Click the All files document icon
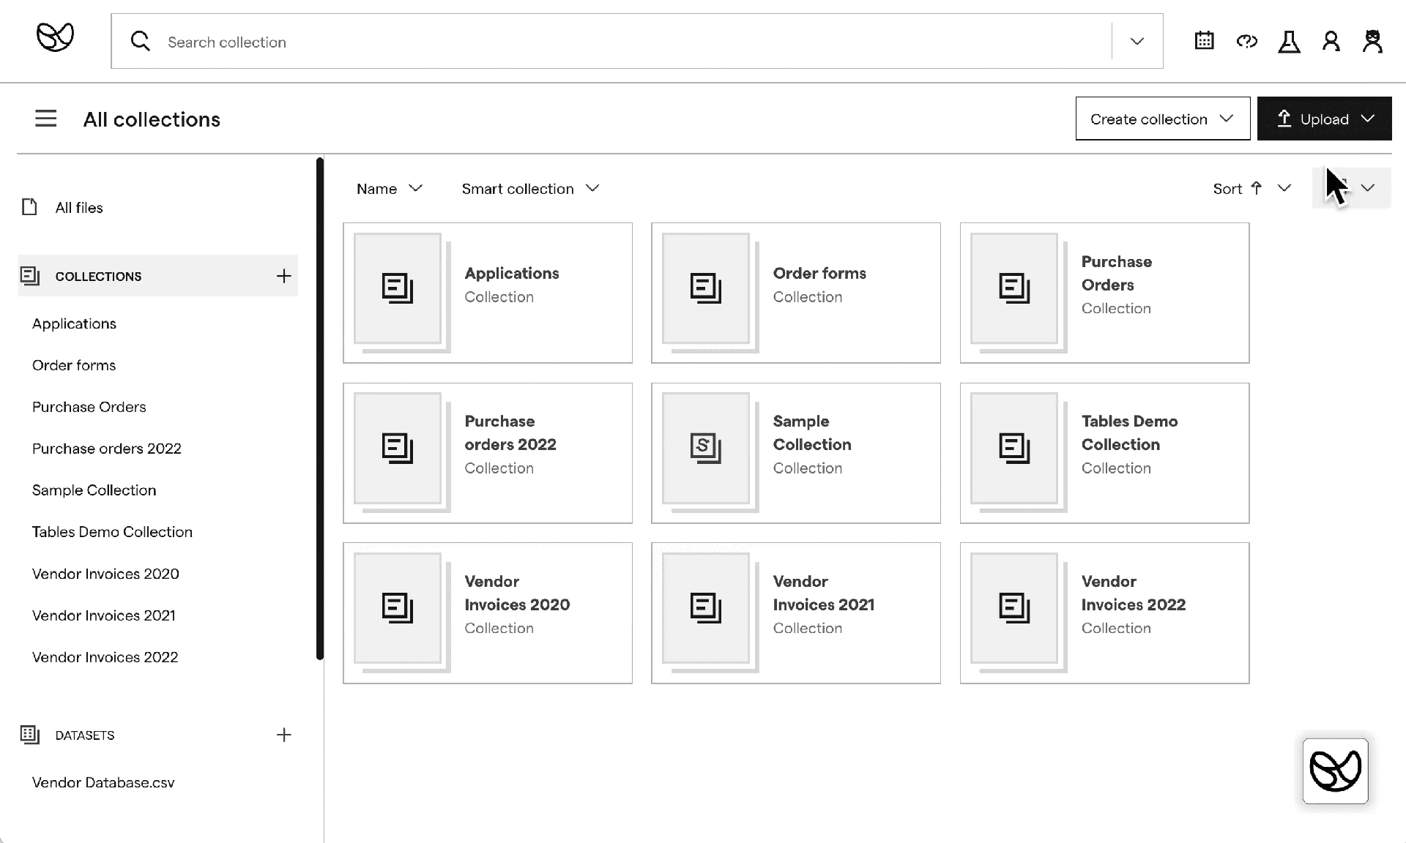 pos(29,207)
